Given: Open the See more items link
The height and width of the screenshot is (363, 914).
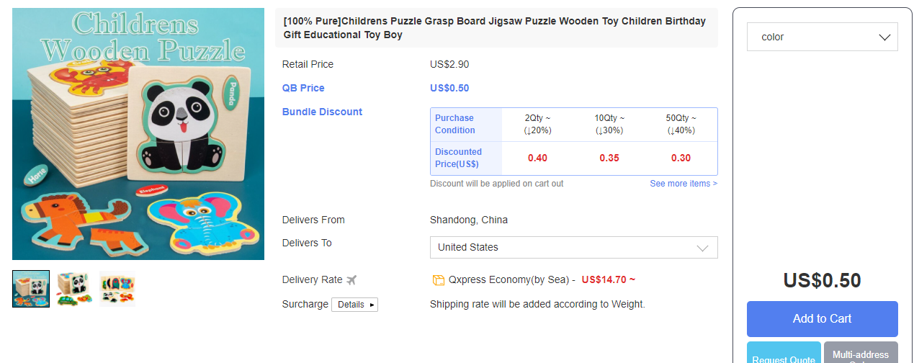Looking at the screenshot, I should coord(683,184).
